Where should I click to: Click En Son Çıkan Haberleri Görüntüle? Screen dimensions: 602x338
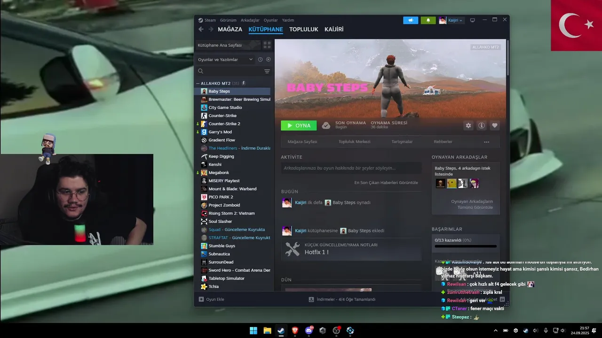tap(386, 183)
